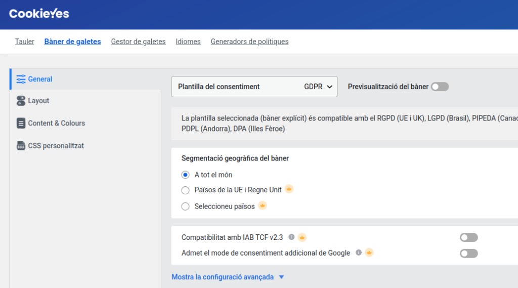The height and width of the screenshot is (288, 518).
Task: Choose the 'Seleccioneu països' radio button
Action: [x=185, y=207]
